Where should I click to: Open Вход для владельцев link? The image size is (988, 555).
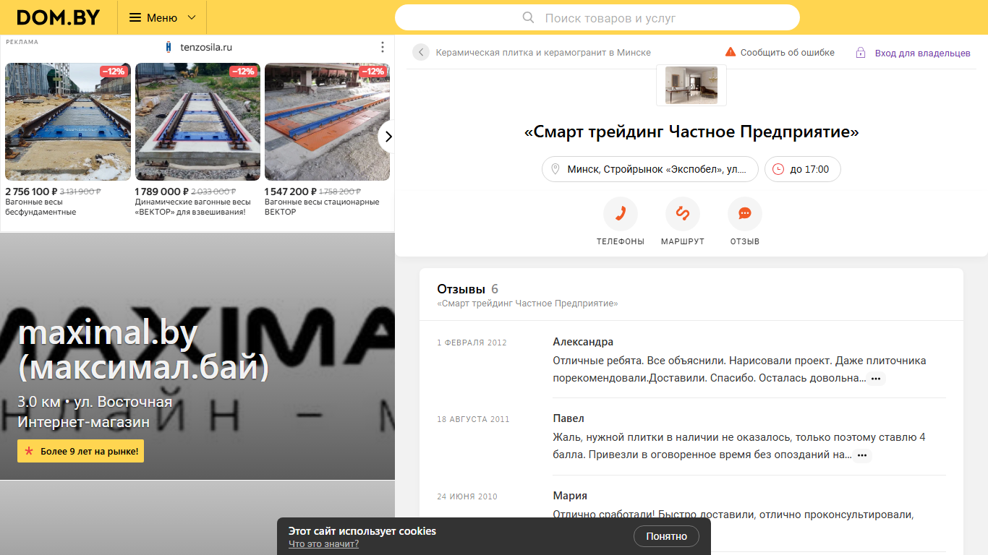coord(923,53)
